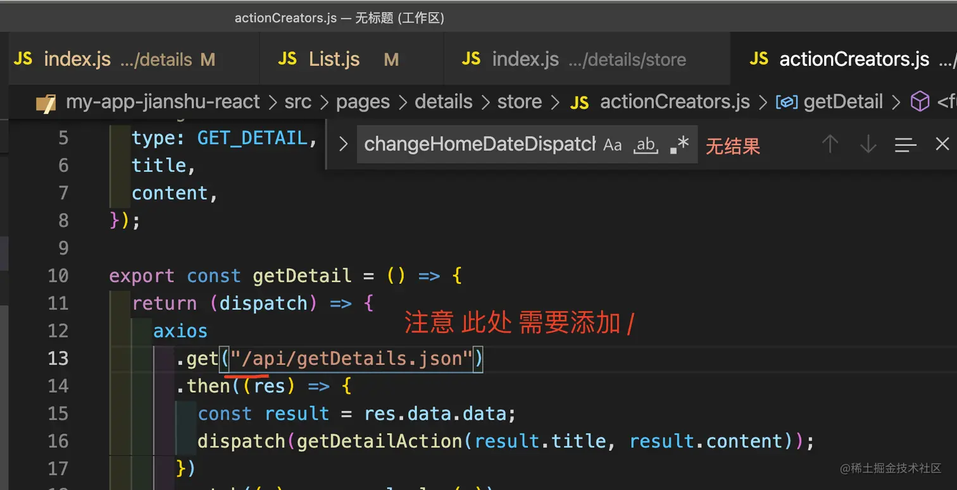This screenshot has height=490, width=957.
Task: Click 'getDetail' function name on line 10
Action: [x=302, y=276]
